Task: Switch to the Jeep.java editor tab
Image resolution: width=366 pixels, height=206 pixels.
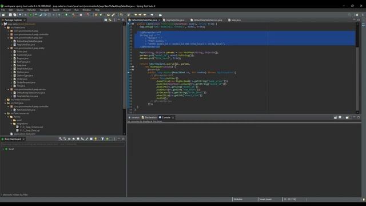Action: pos(236,20)
